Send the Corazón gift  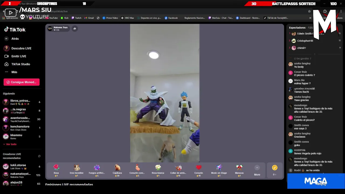(199, 171)
